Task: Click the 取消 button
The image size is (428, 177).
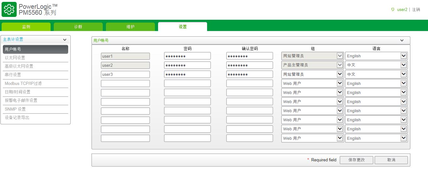Action: coord(391,160)
